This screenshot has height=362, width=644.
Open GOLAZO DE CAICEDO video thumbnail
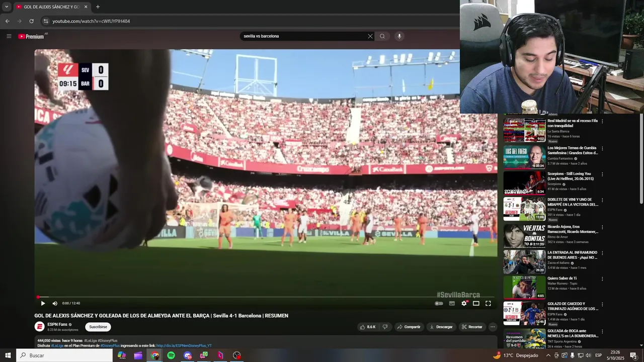[524, 313]
